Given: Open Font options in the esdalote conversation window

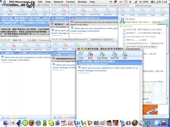Looking at the screenshot, I should click(x=57, y=117).
